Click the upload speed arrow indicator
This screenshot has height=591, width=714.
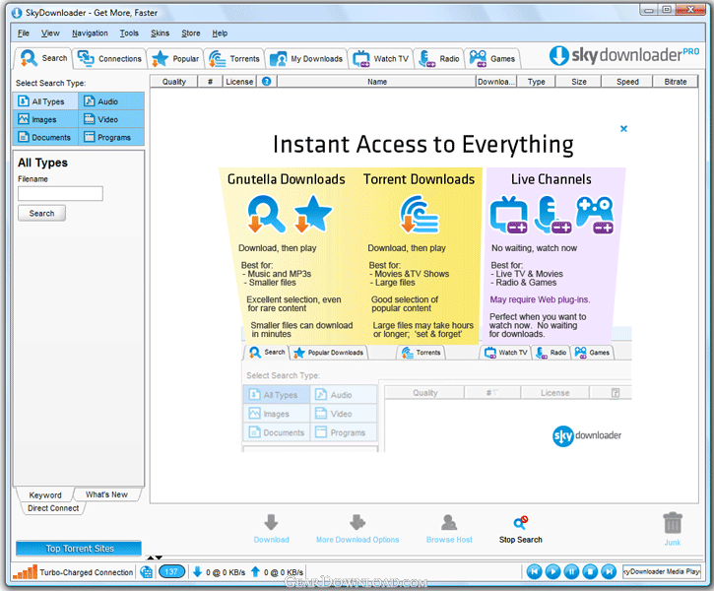pos(255,572)
